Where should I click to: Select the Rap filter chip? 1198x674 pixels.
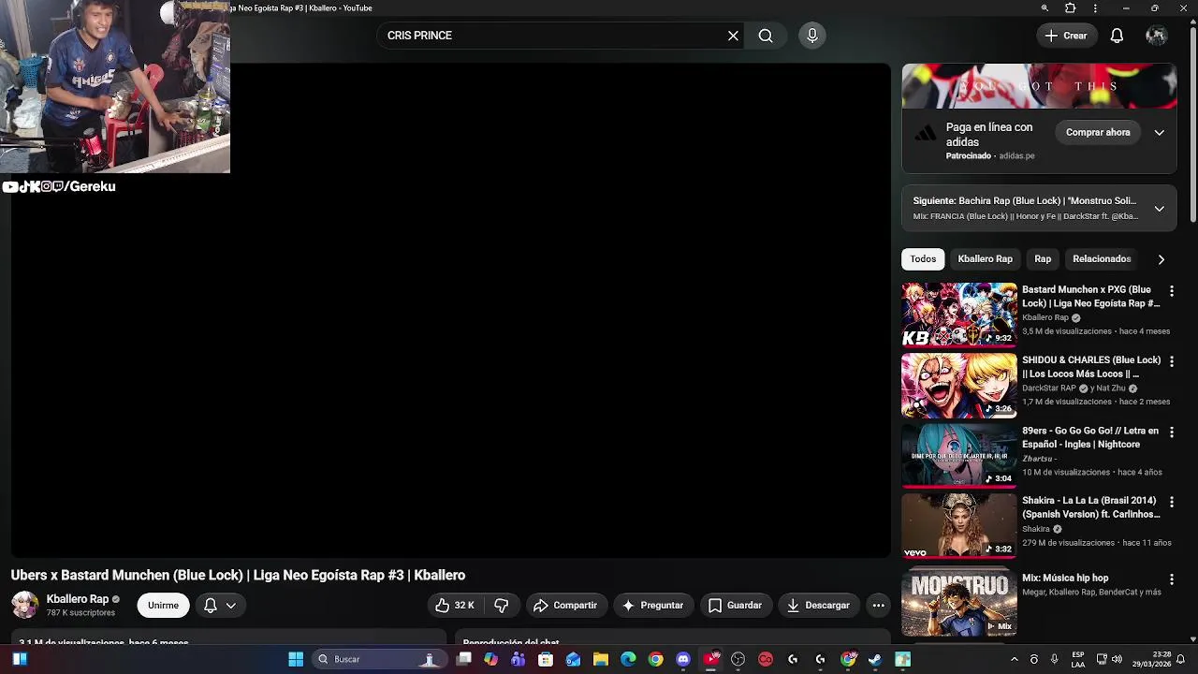pos(1043,258)
